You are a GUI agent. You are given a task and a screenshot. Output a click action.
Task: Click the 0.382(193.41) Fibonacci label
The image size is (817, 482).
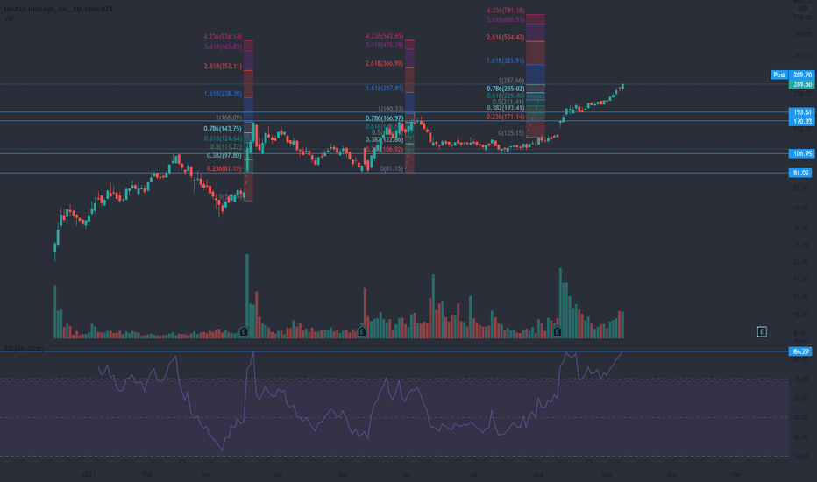point(506,108)
